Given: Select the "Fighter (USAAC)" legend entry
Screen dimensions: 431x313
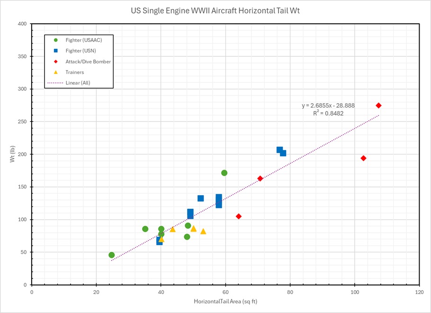Looking at the screenshot, I should (83, 40).
